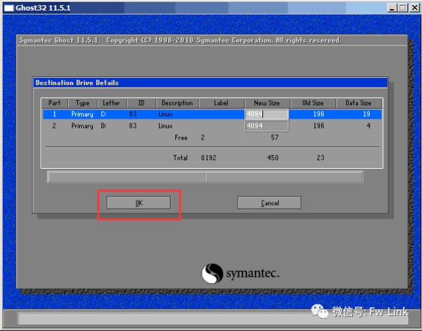The height and width of the screenshot is (331, 422).
Task: Click the Free row label
Action: [181, 138]
